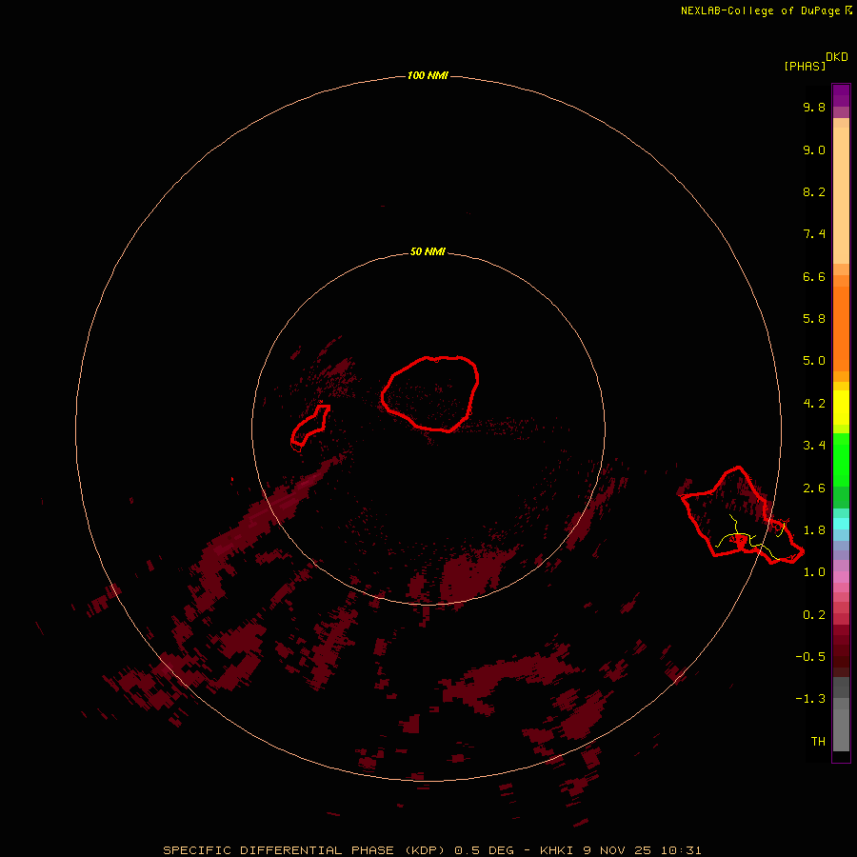Pick the purple band atop the color scale
857x857 pixels.
841,95
